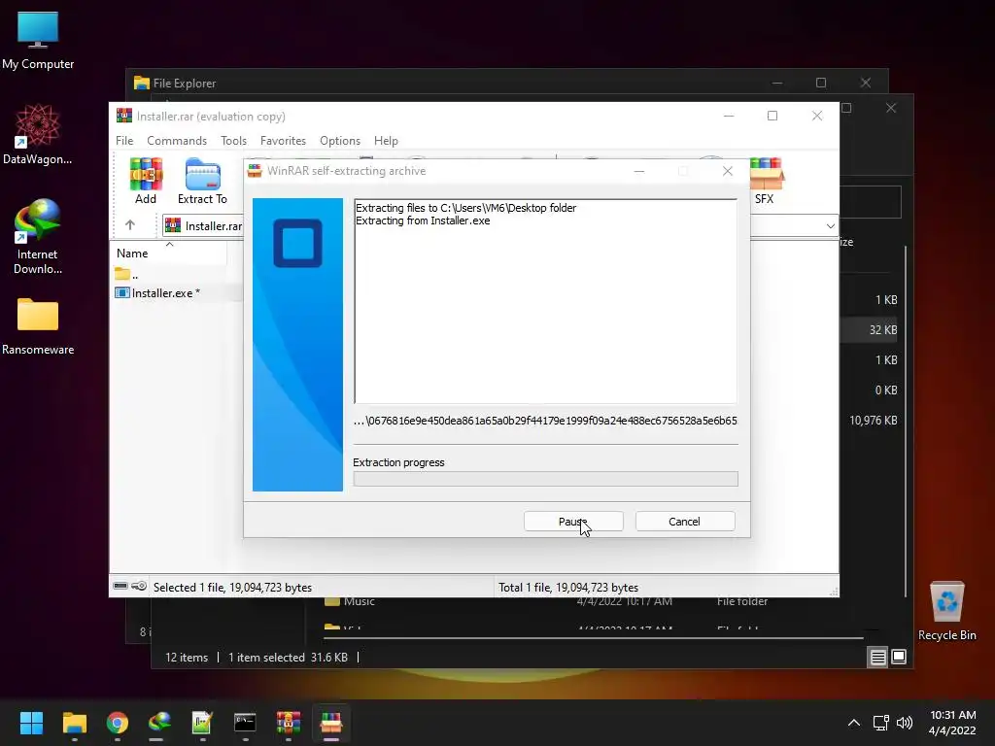Click '1 item selected 31.6 KB' Explorer status
The image size is (995, 746).
click(288, 658)
